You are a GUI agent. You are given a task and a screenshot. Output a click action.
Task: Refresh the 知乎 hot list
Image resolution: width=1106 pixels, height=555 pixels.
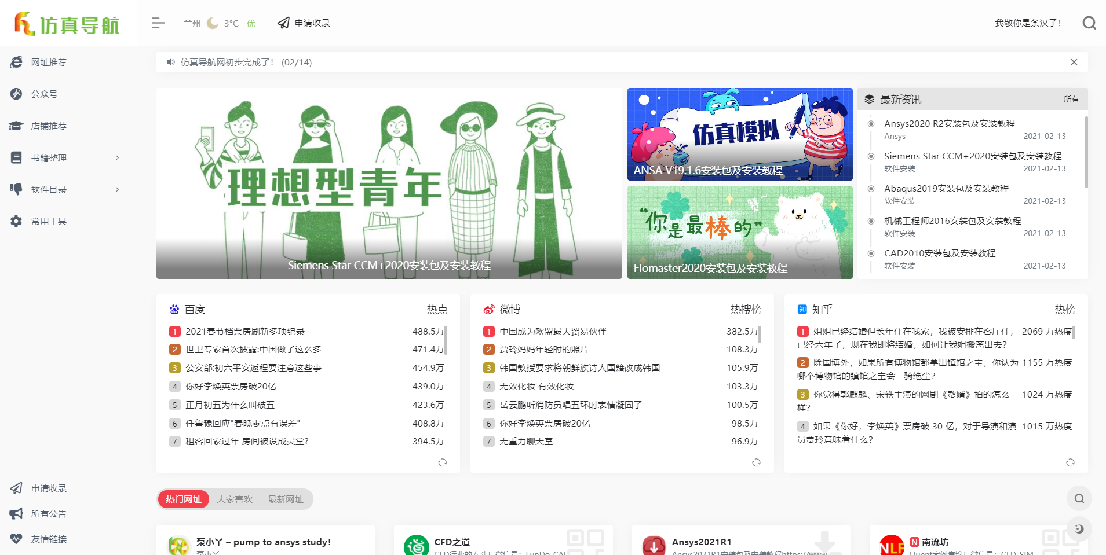pyautogui.click(x=1070, y=462)
